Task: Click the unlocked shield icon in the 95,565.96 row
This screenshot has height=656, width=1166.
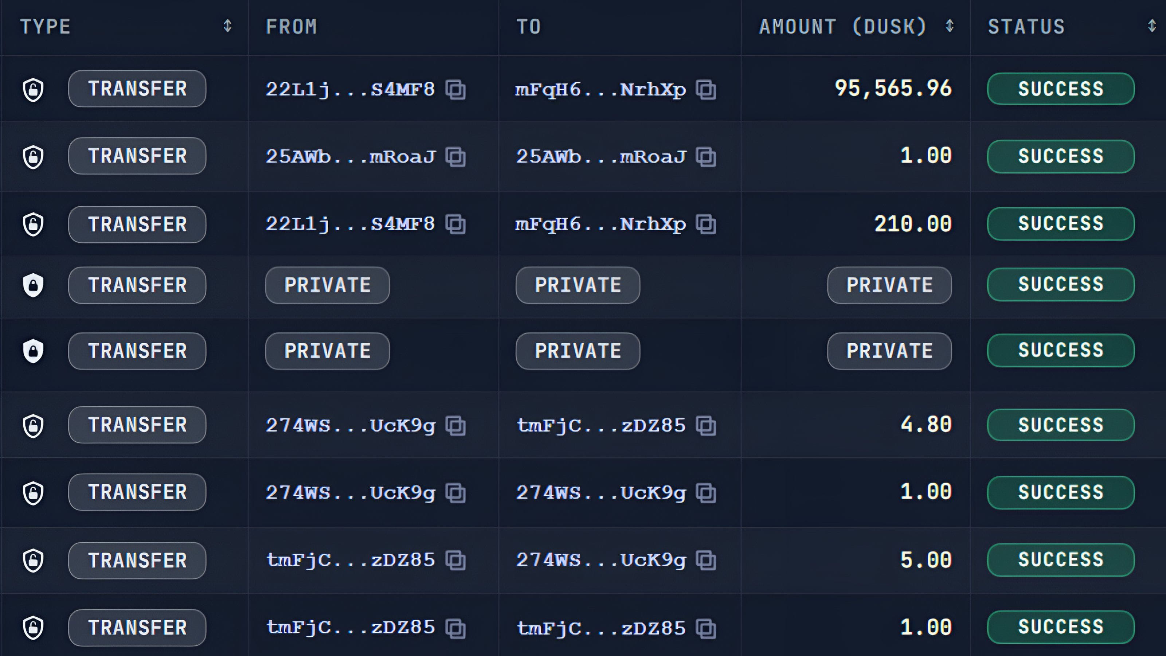Action: coord(33,89)
